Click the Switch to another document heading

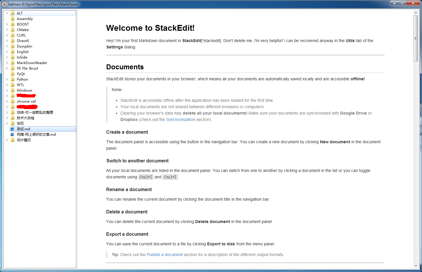(137, 161)
